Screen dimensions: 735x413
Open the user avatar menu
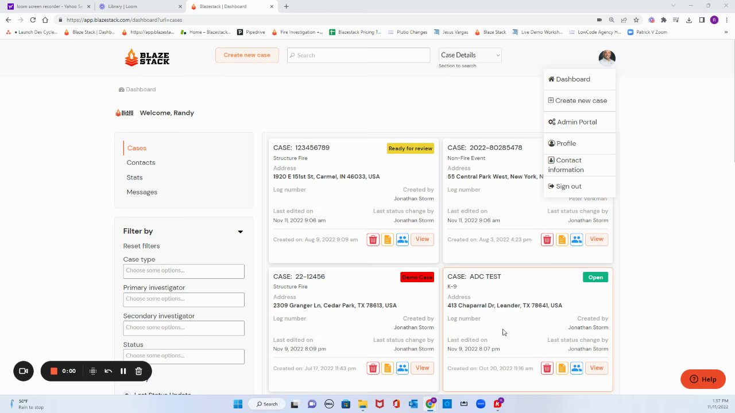pyautogui.click(x=607, y=58)
